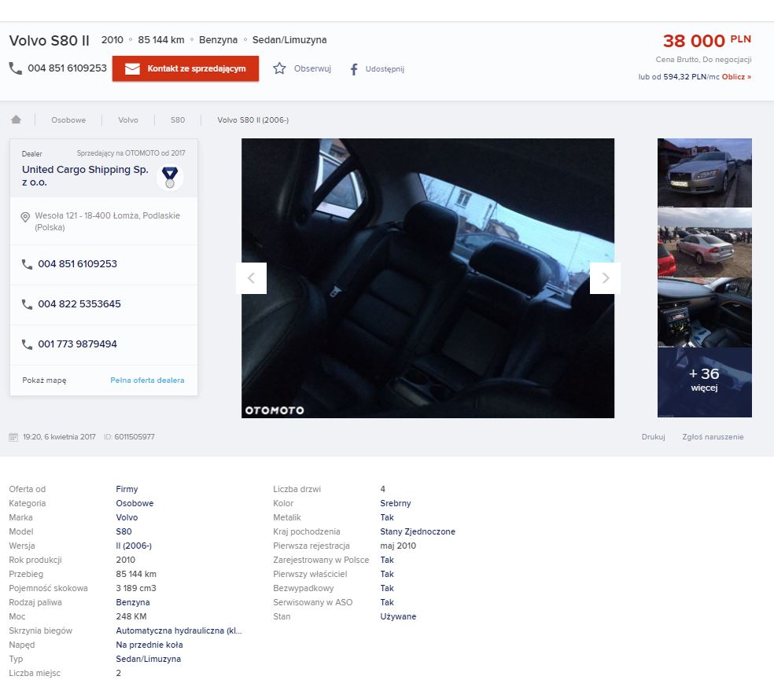Open thumbnail of silver Volvo front view
The height and width of the screenshot is (691, 774).
coord(705,173)
